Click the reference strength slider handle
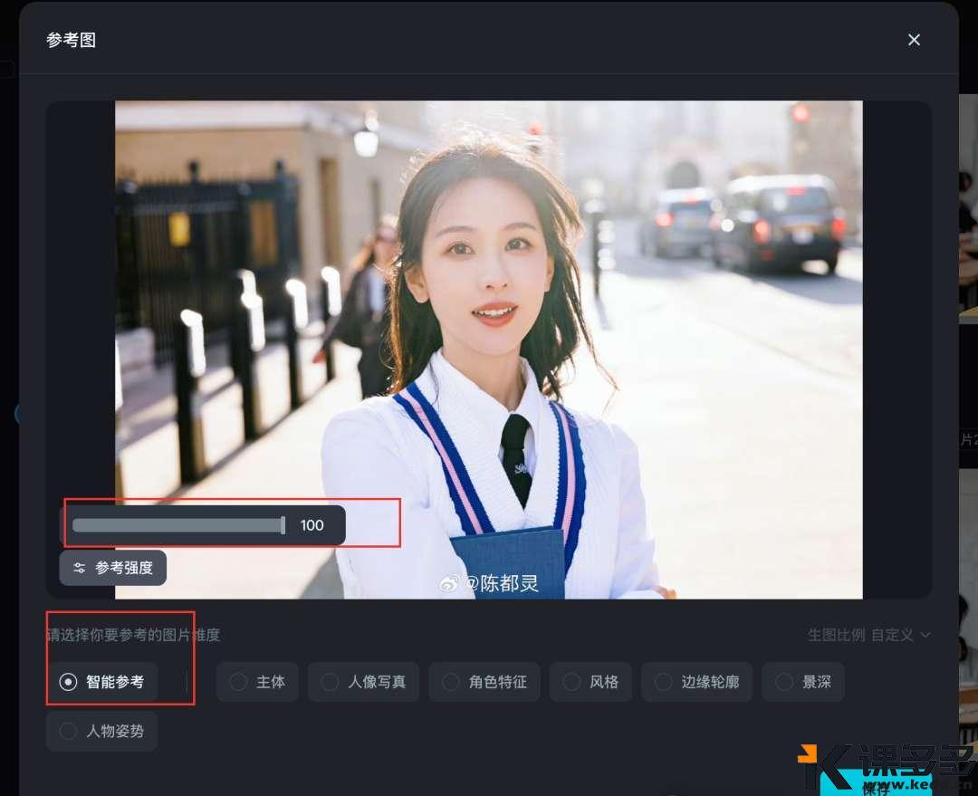 click(x=281, y=524)
